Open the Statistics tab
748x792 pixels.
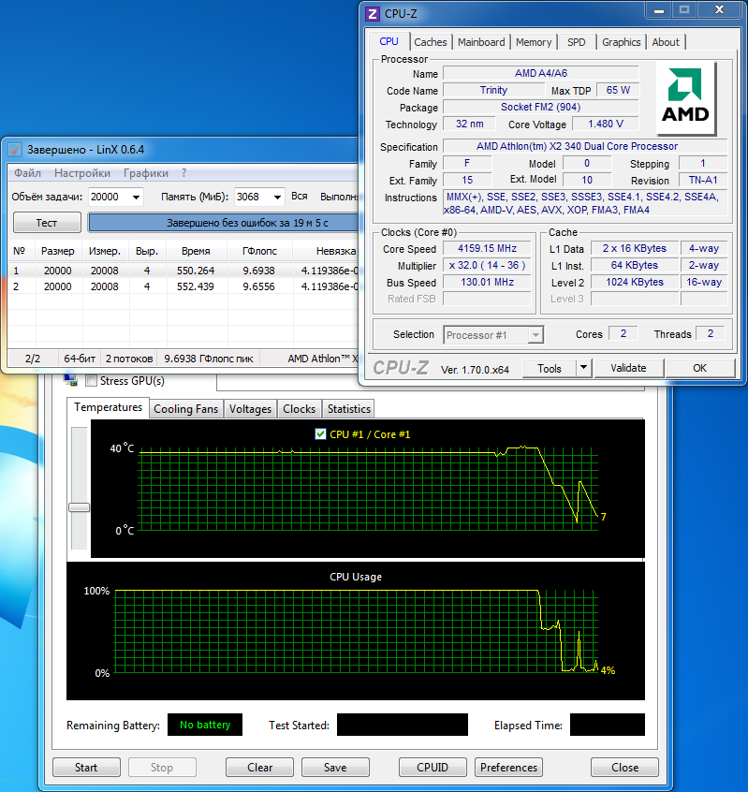tap(349, 408)
